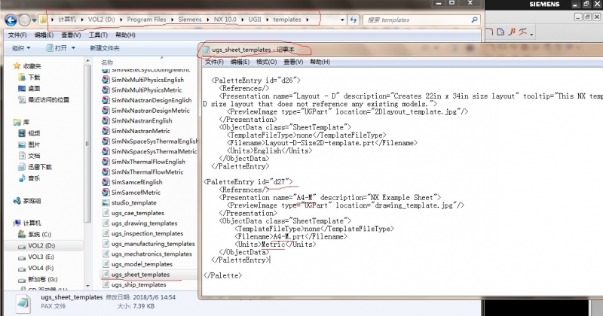Expand the arrow after templates breadcrumb
This screenshot has height=316, width=603.
(308, 20)
